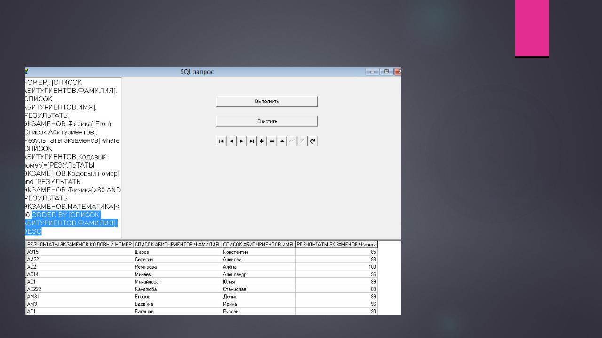Click name Ирина in the grid
Viewport: 602px width, 338px height.
pos(258,304)
